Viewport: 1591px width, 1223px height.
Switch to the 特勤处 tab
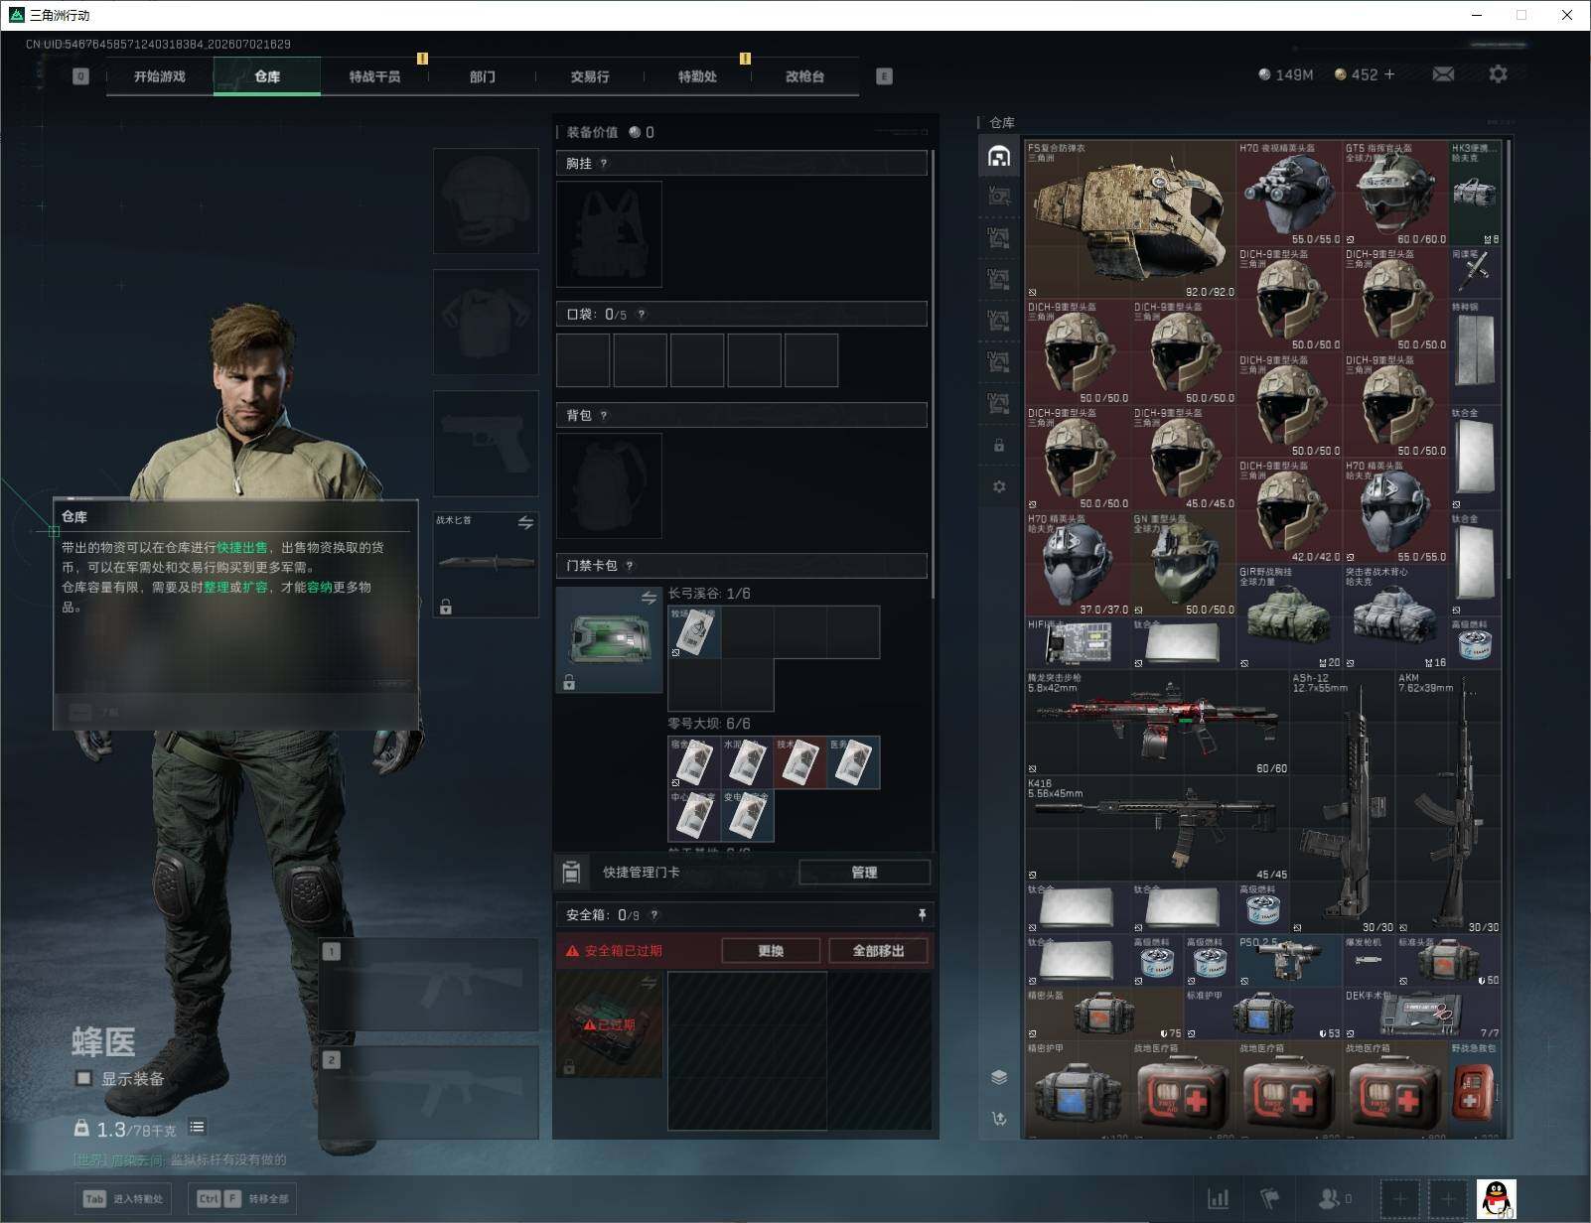[x=697, y=76]
